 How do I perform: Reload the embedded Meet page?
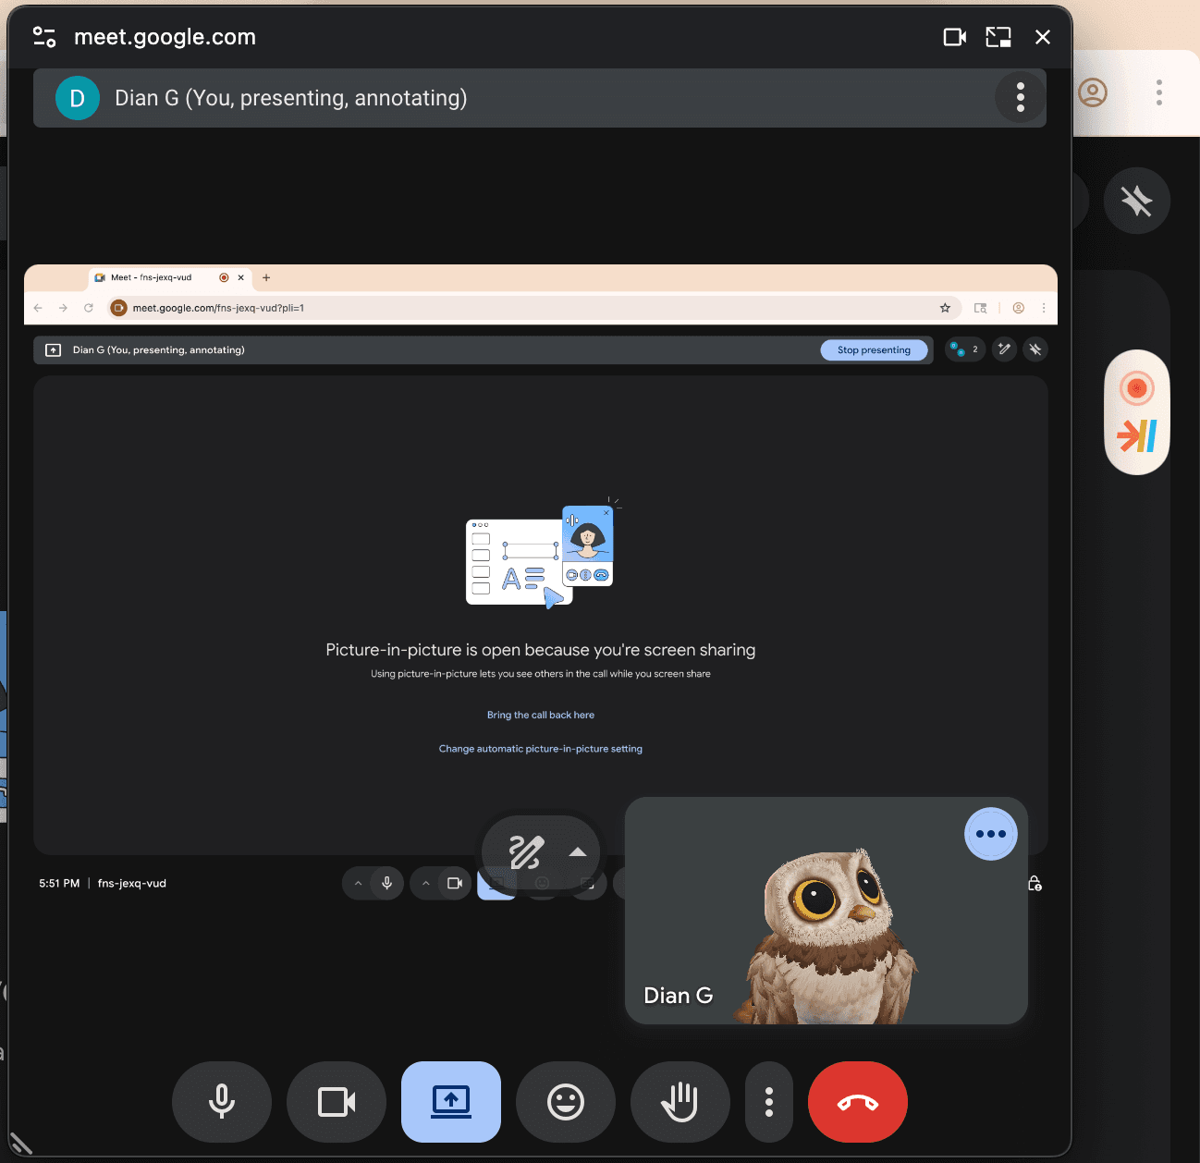point(88,308)
